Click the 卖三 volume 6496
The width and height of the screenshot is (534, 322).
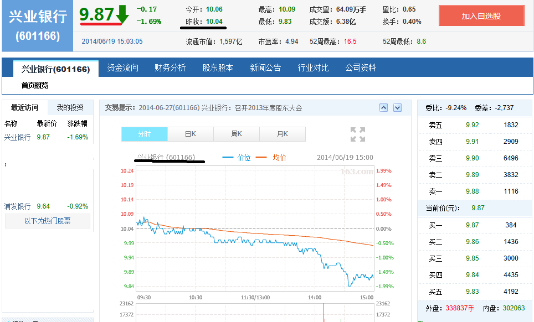[511, 158]
